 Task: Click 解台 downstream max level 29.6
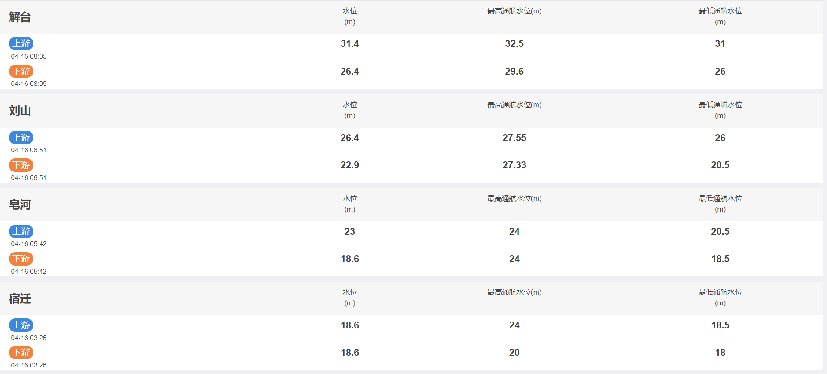coord(515,71)
